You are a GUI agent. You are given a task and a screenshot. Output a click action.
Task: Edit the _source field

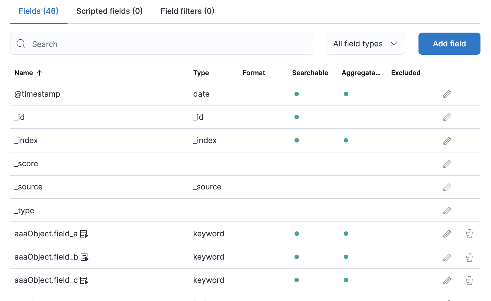[447, 187]
